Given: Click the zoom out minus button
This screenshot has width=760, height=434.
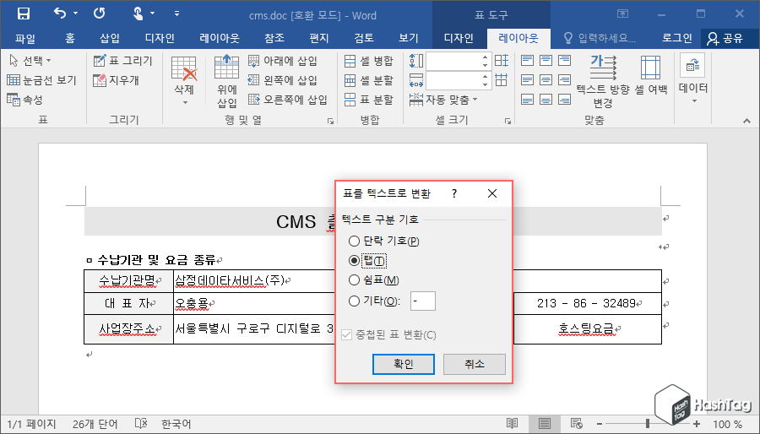Looking at the screenshot, I should (x=600, y=424).
